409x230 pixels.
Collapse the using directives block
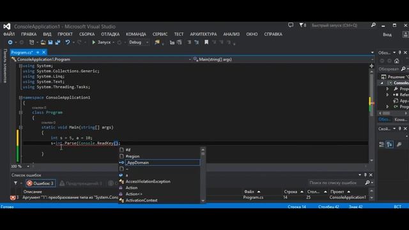(x=20, y=66)
